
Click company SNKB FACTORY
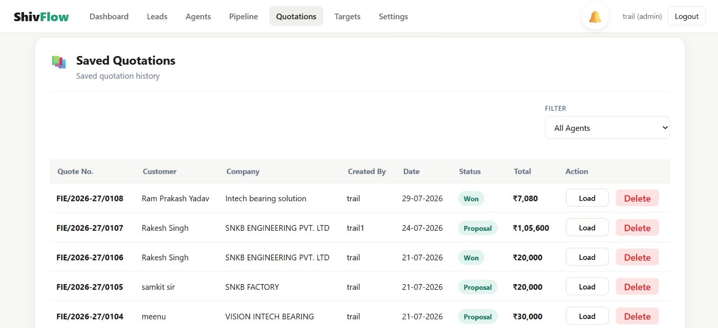click(252, 287)
